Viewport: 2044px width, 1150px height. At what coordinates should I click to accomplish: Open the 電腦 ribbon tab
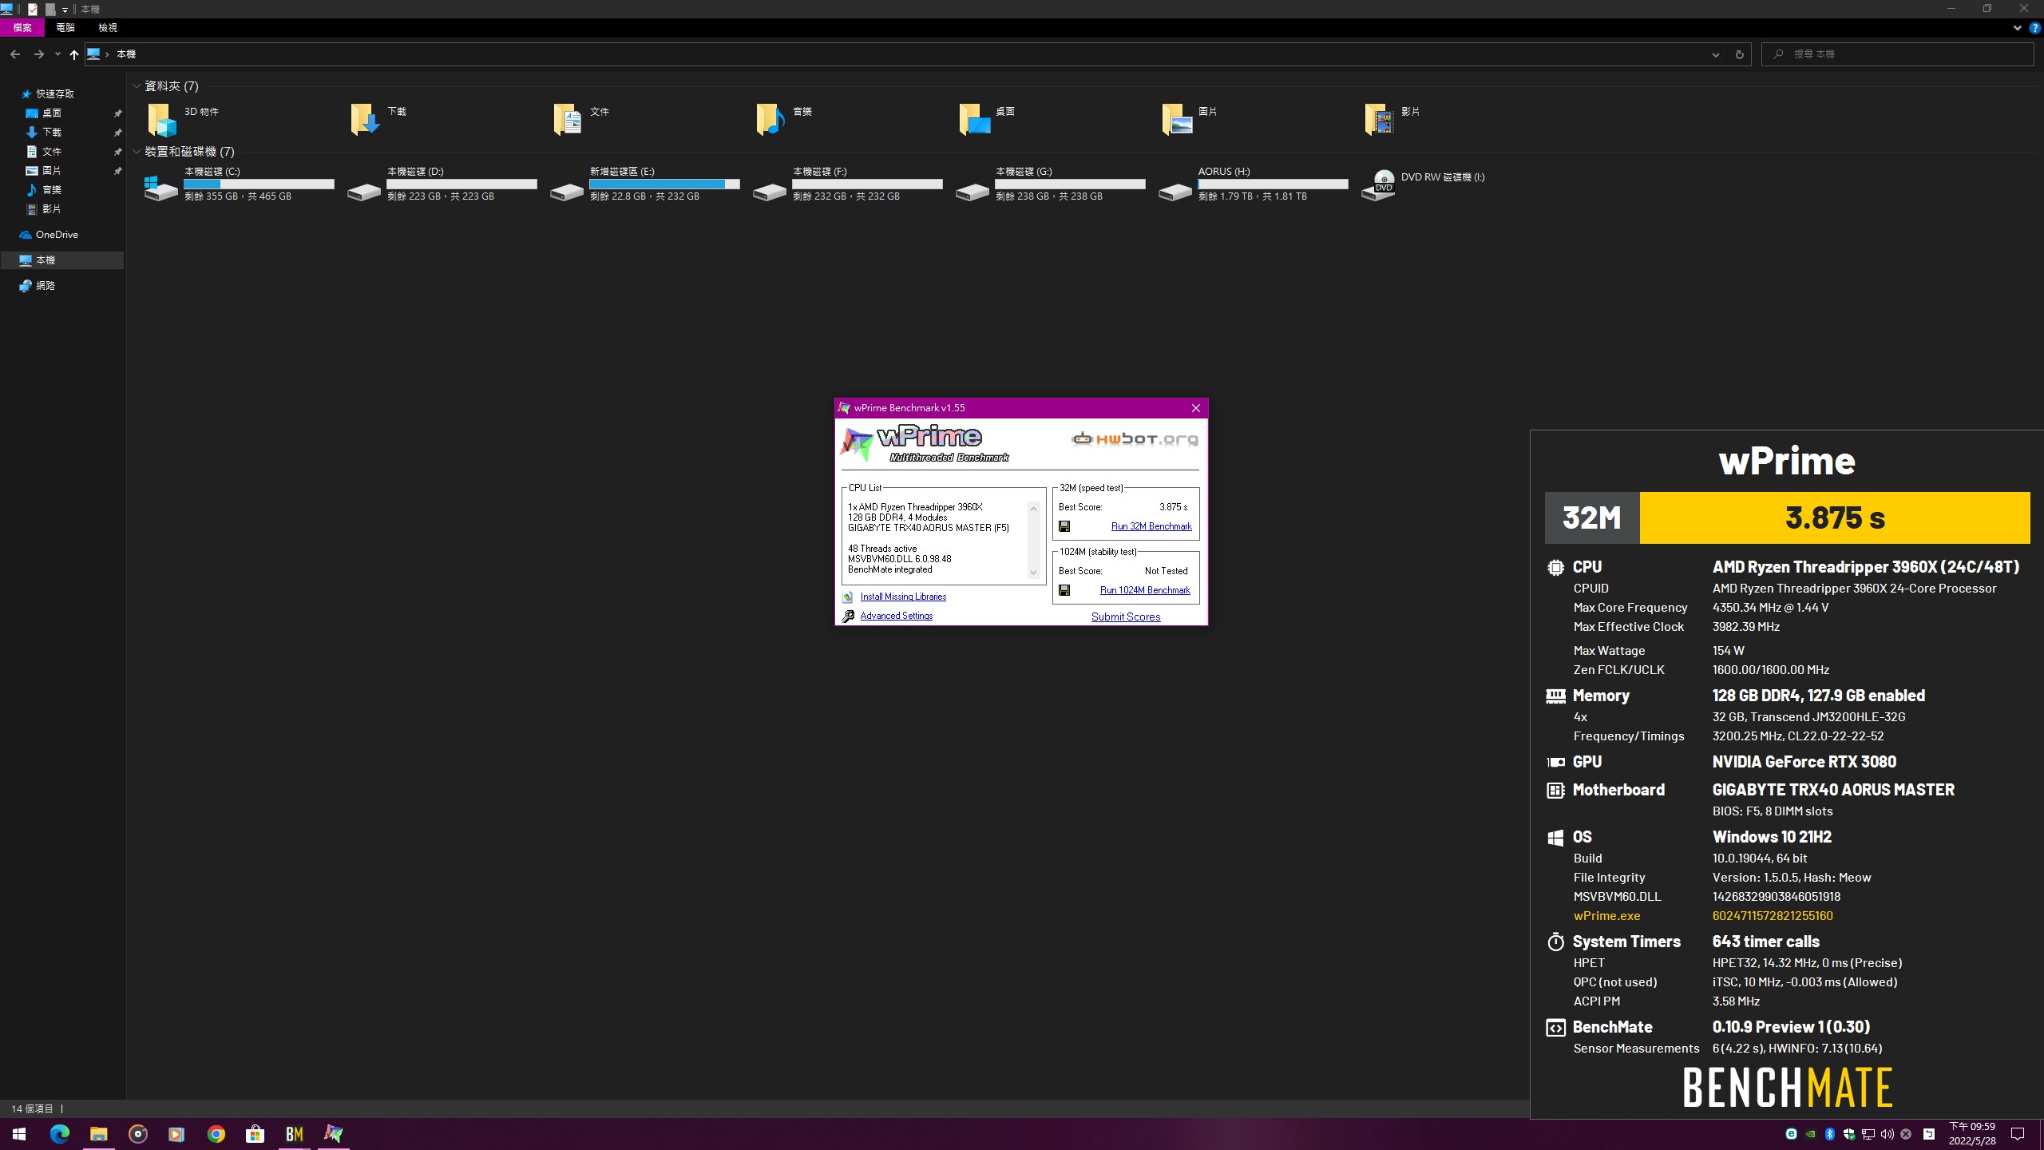pos(65,28)
